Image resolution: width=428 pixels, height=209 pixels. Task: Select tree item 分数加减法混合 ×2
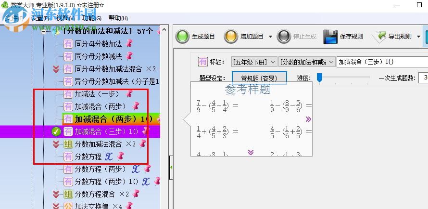click(x=105, y=144)
